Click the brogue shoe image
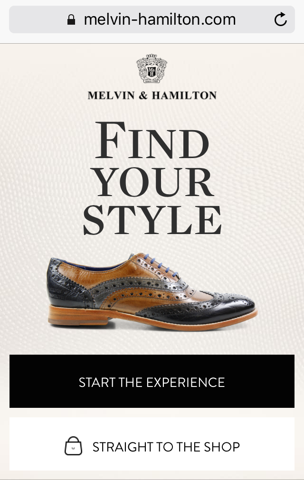The height and width of the screenshot is (480, 304). coord(152,292)
